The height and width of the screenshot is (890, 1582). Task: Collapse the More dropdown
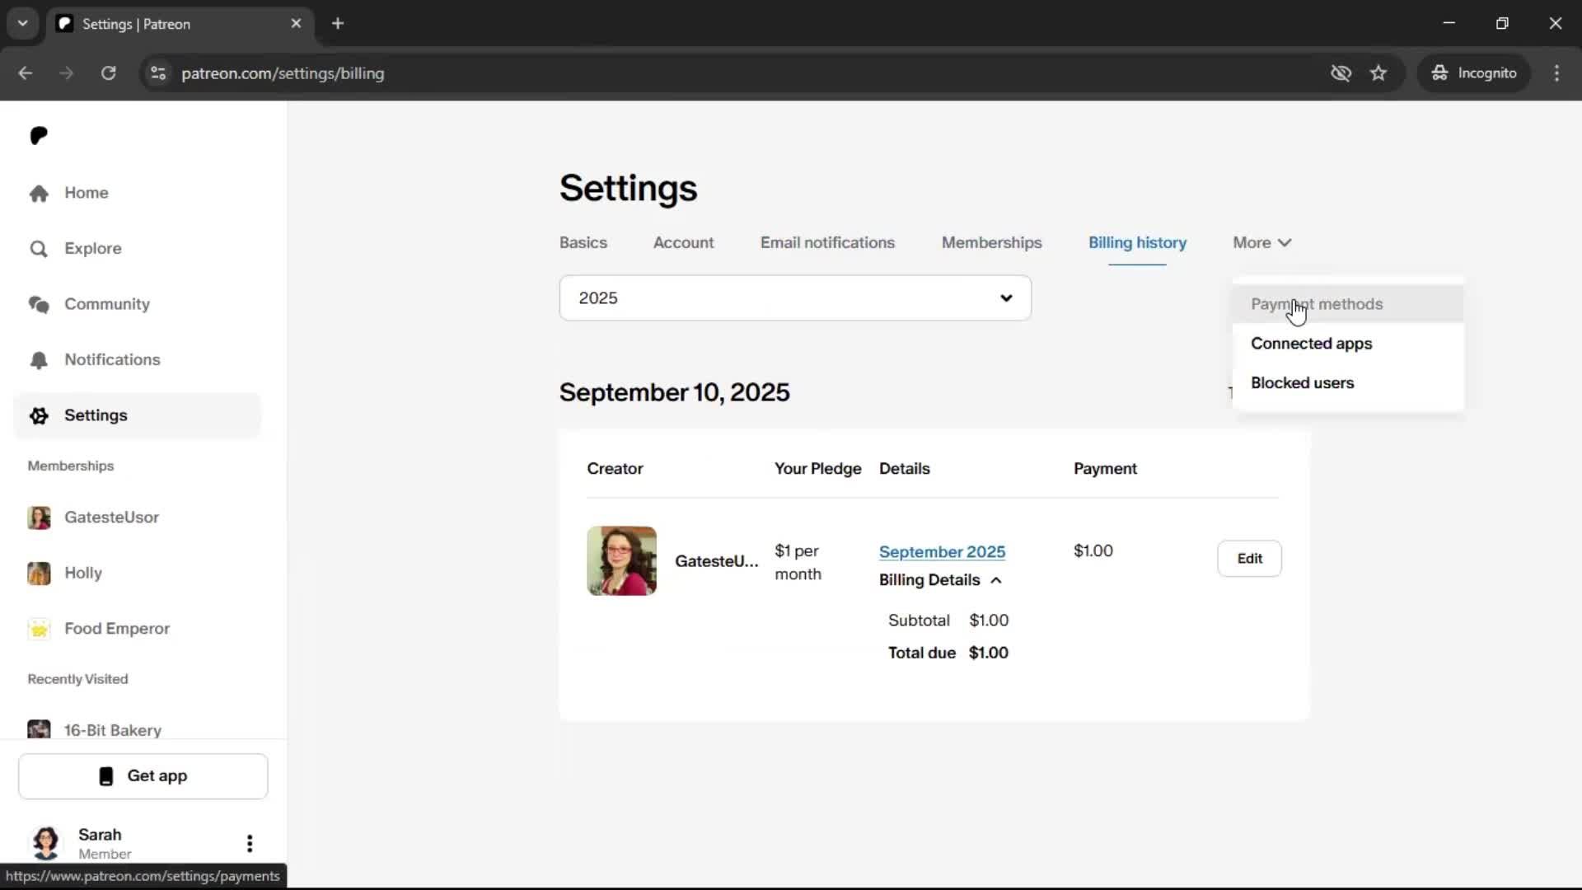[1261, 243]
